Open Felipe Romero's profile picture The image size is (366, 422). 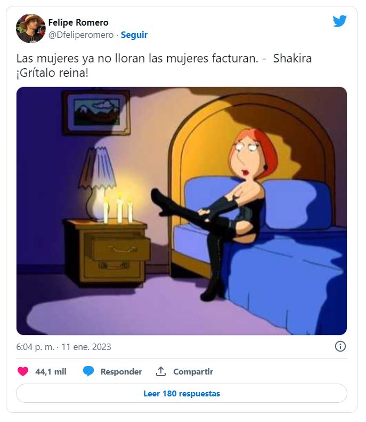(30, 28)
